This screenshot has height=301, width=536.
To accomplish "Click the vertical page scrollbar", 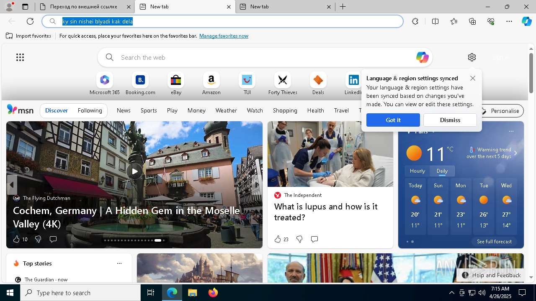I will pos(531,73).
